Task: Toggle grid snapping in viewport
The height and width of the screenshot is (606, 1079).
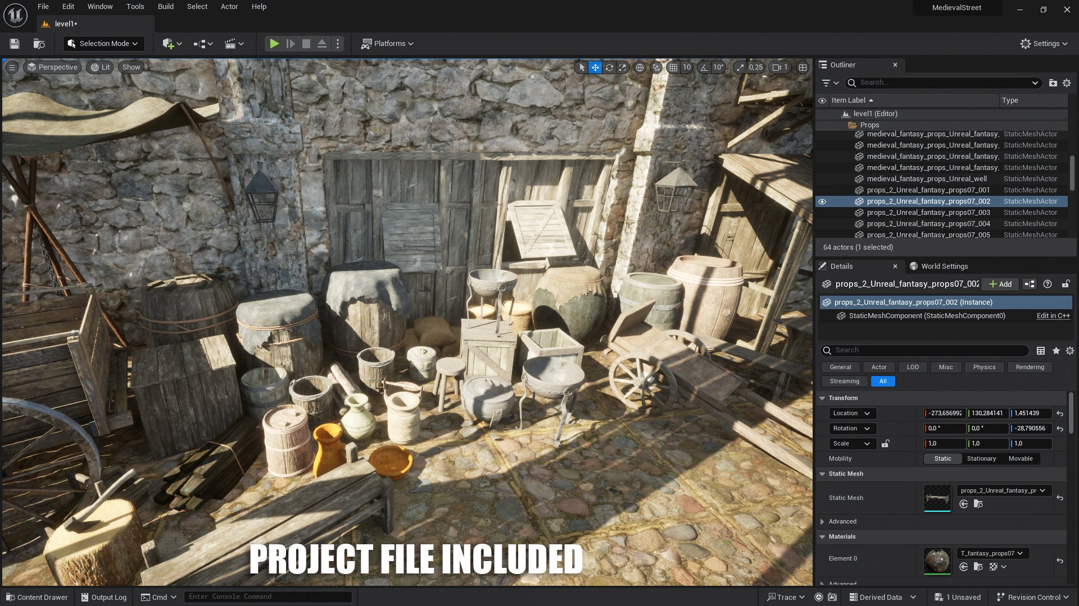Action: click(x=673, y=67)
